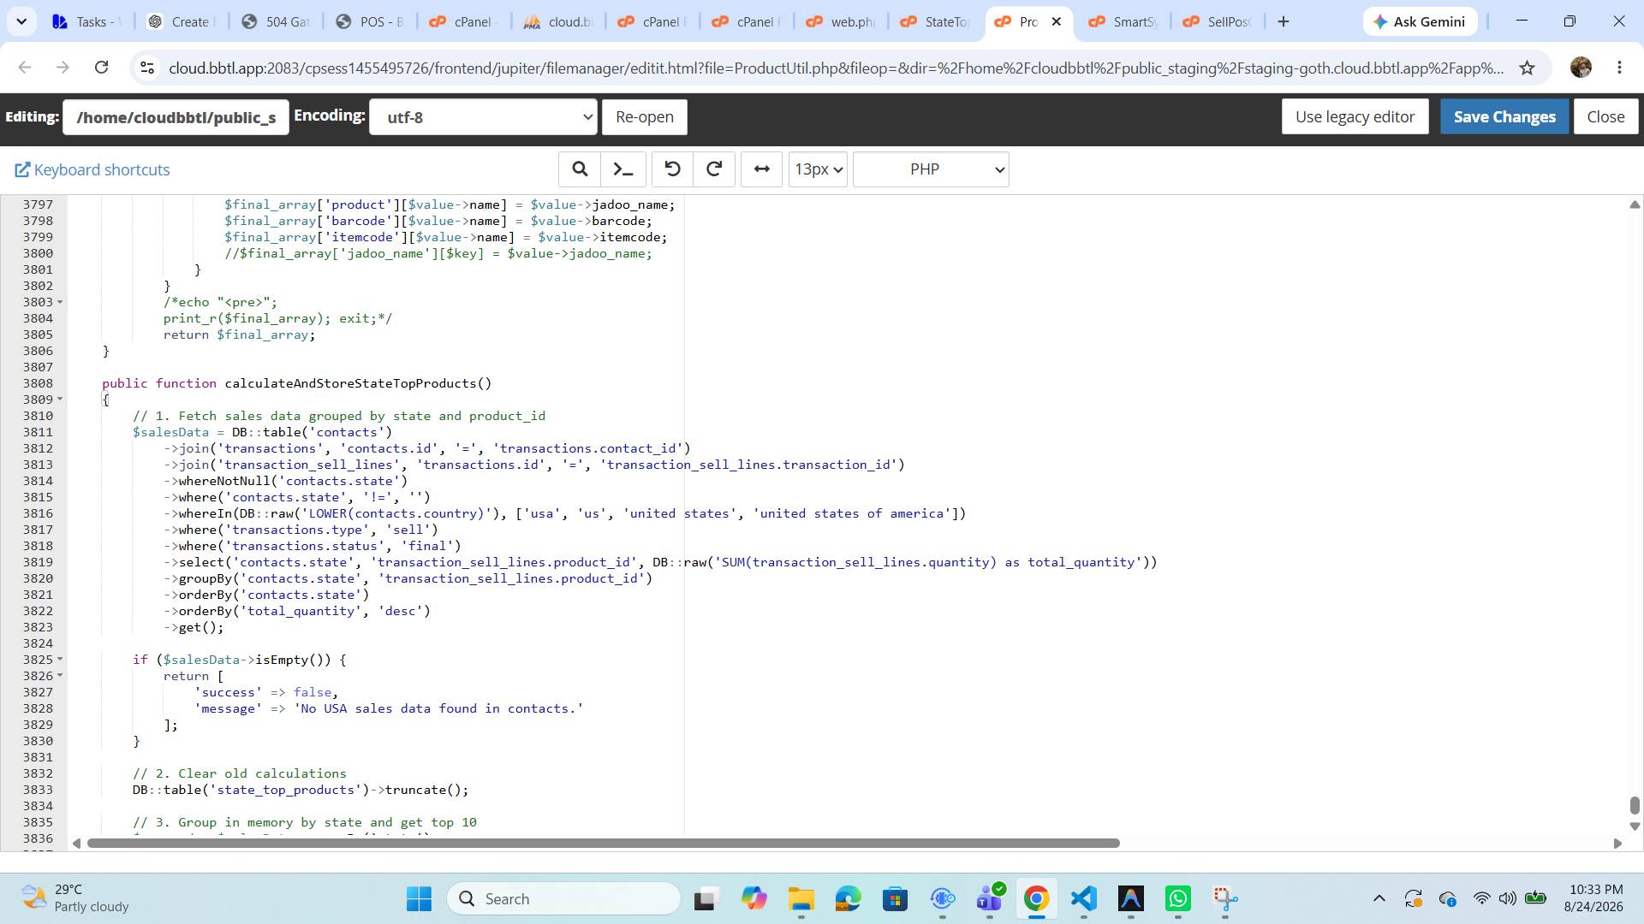Open the Keyboard shortcuts link

pos(92,169)
